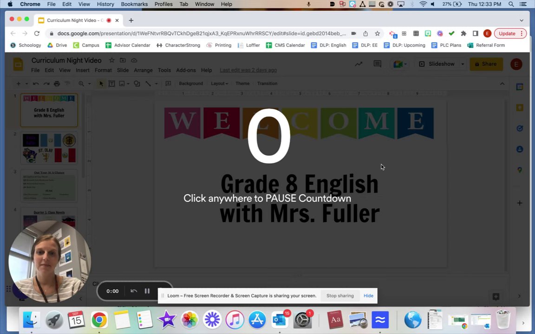Click the Background toolbar button
The height and width of the screenshot is (334, 535).
tap(191, 83)
